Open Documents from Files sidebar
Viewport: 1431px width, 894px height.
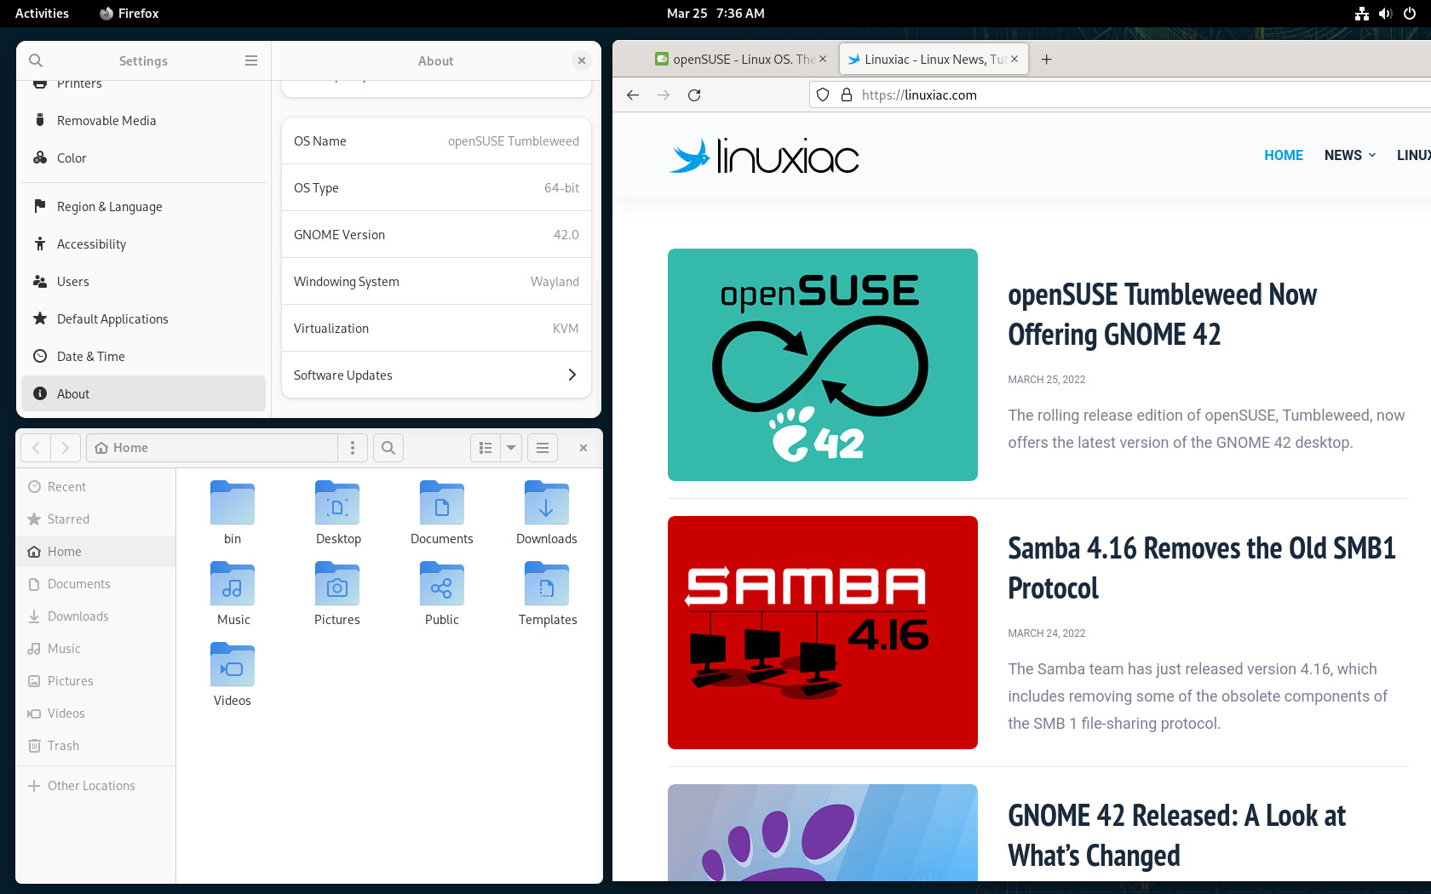tap(95, 584)
